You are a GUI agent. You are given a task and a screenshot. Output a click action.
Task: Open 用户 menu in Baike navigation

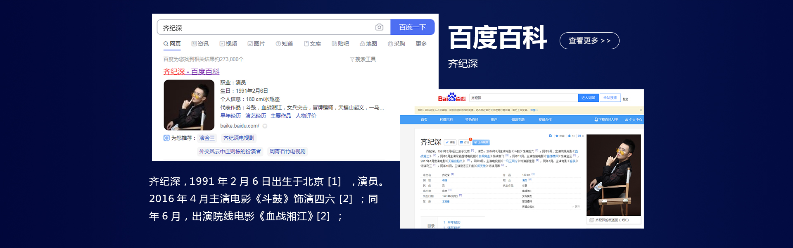tap(494, 119)
